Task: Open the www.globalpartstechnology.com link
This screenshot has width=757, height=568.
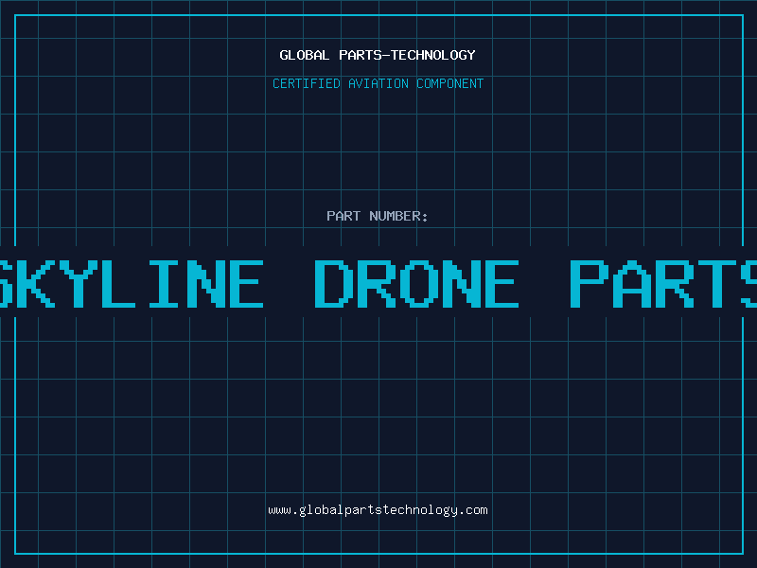Action: [x=378, y=510]
